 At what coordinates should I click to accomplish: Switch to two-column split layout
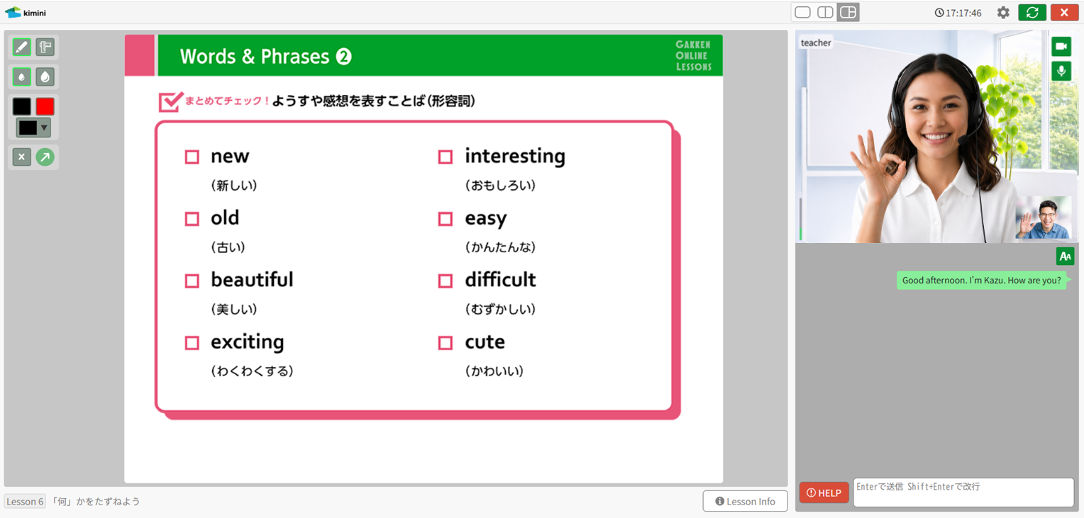[x=825, y=13]
